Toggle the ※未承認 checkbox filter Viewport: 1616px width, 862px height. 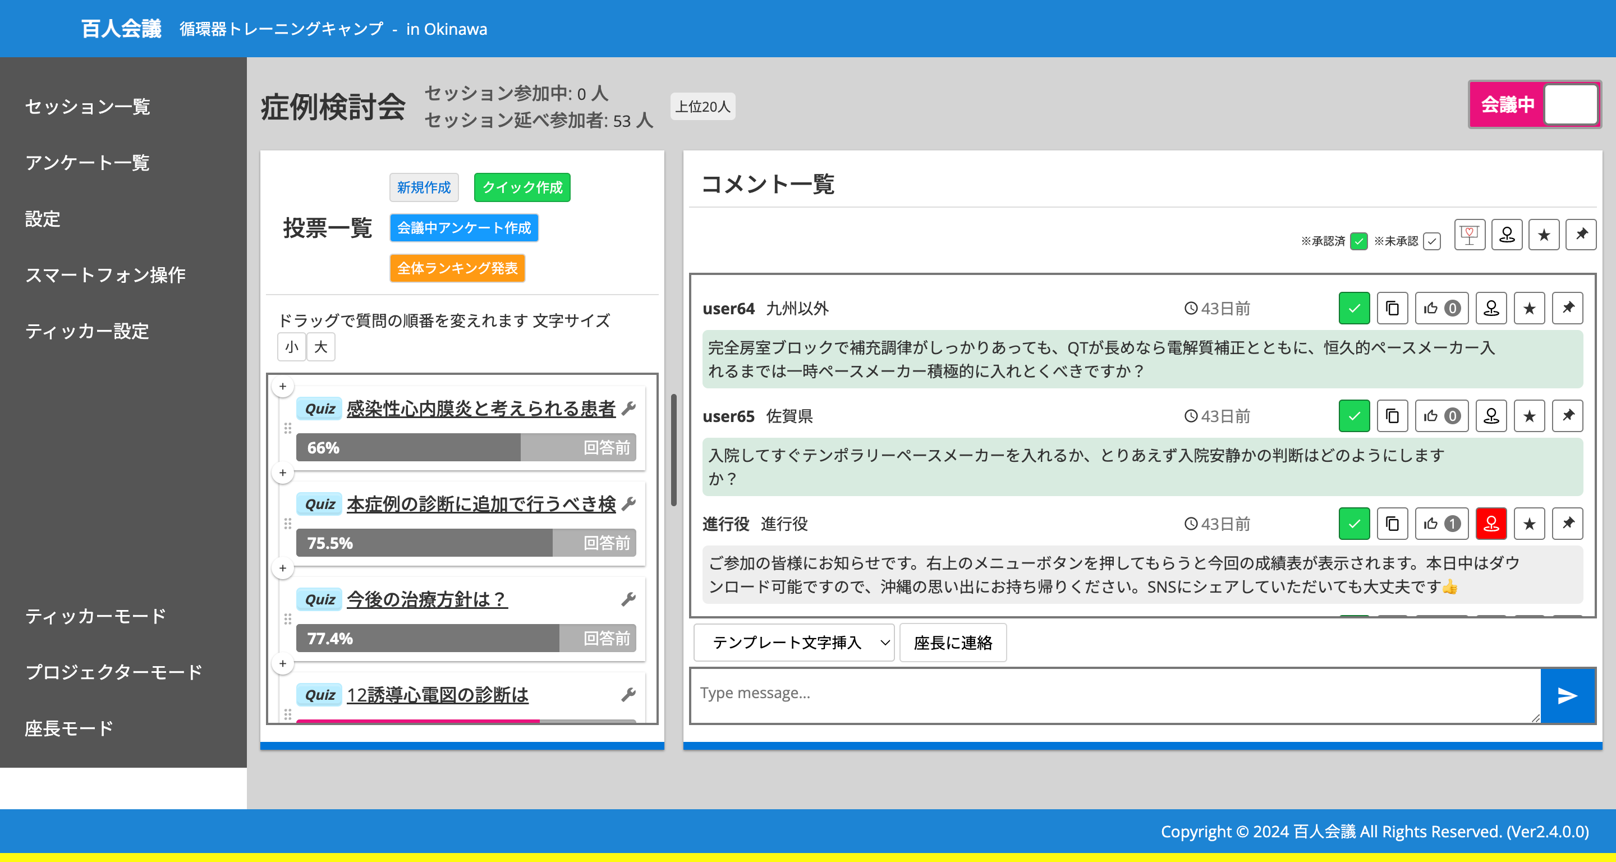[x=1431, y=241]
